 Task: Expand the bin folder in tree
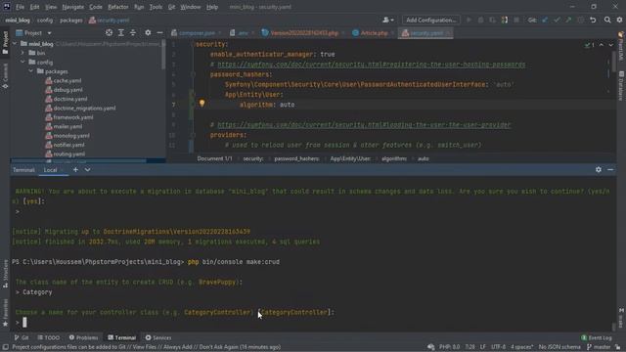pos(22,53)
